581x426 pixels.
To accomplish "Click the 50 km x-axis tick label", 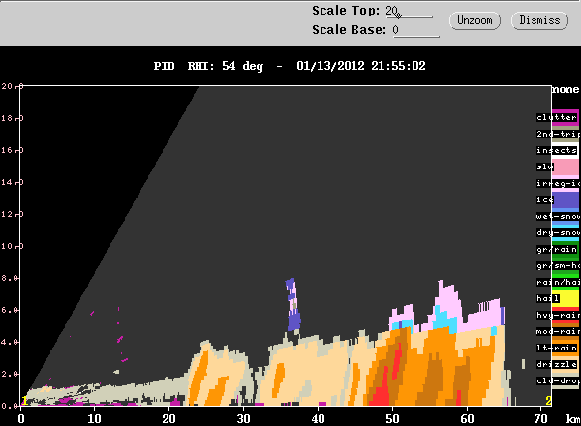I will pos(392,419).
